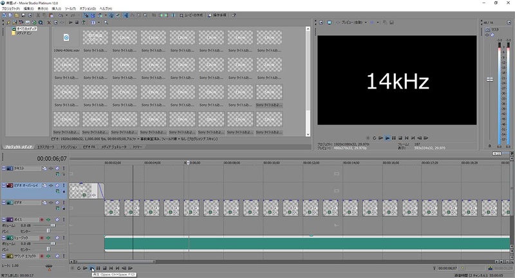Viewport: 515px width, 278px height.
Task: Expand the undo history dropdown arrow
Action: click(66, 15)
